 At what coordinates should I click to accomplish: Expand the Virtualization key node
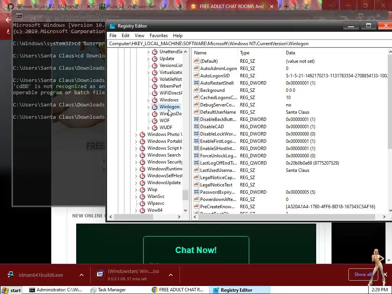click(148, 72)
